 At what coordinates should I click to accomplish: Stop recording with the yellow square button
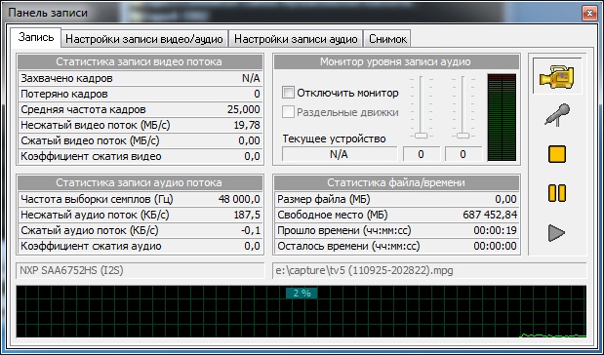(557, 154)
